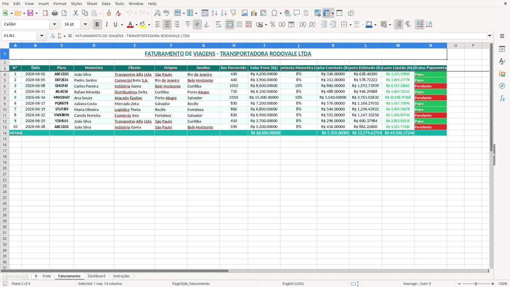This screenshot has height=287, width=510.
Task: Insert an image using toolbar icon
Action: point(244,13)
